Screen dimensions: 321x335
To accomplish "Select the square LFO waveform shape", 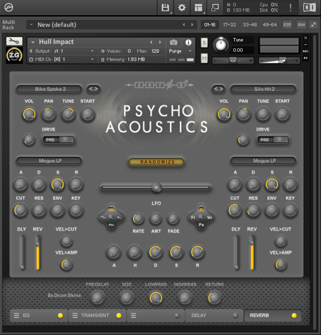I will [x=111, y=225].
